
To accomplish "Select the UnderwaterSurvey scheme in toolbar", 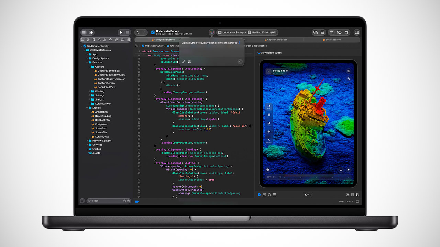I will [230, 32].
